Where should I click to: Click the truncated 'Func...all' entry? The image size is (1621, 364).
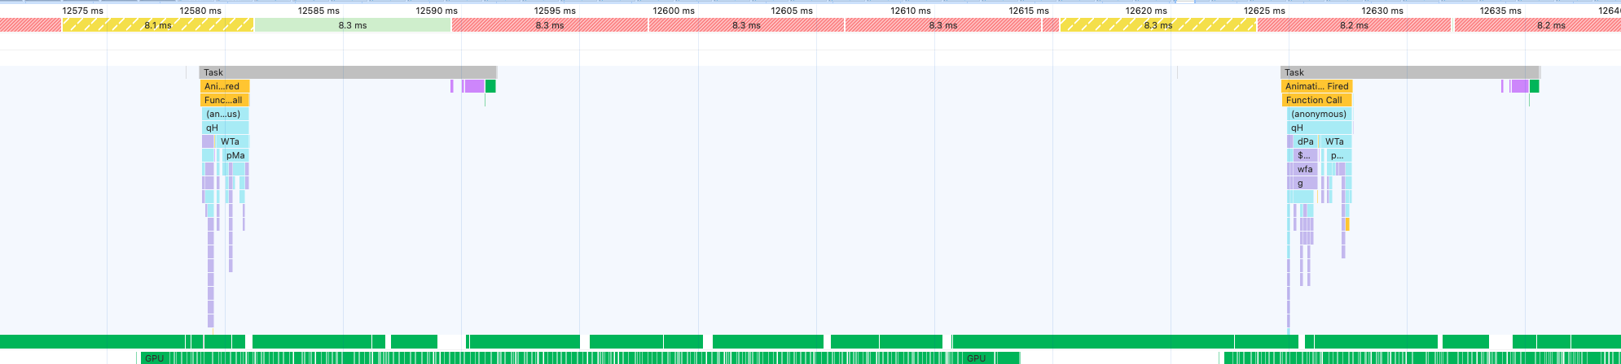point(224,100)
